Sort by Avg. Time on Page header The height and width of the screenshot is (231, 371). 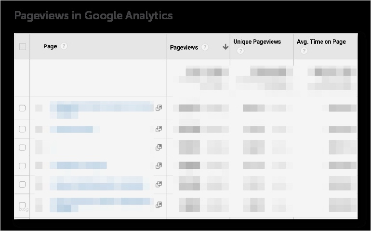click(x=321, y=42)
